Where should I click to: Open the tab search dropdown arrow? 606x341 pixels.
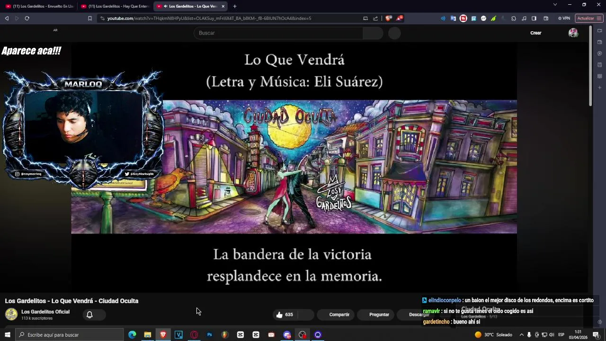(555, 4)
